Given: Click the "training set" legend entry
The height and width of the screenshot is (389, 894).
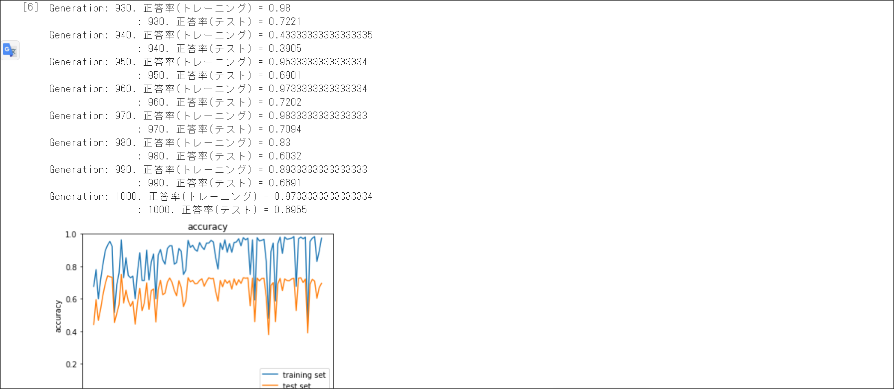Looking at the screenshot, I should coord(294,375).
